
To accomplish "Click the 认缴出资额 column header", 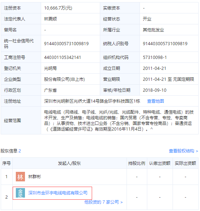I will point(160,163).
